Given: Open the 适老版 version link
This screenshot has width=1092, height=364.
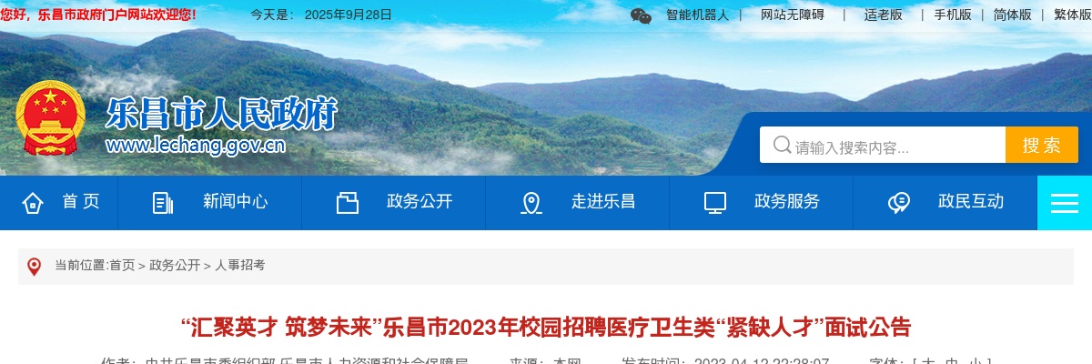Looking at the screenshot, I should click(884, 15).
